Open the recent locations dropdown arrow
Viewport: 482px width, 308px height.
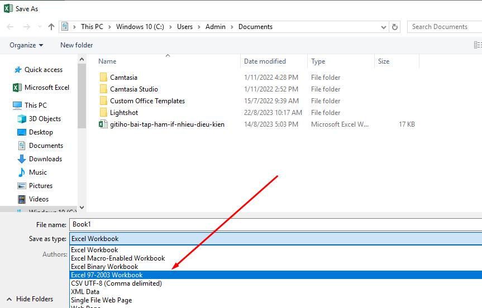[x=40, y=27]
